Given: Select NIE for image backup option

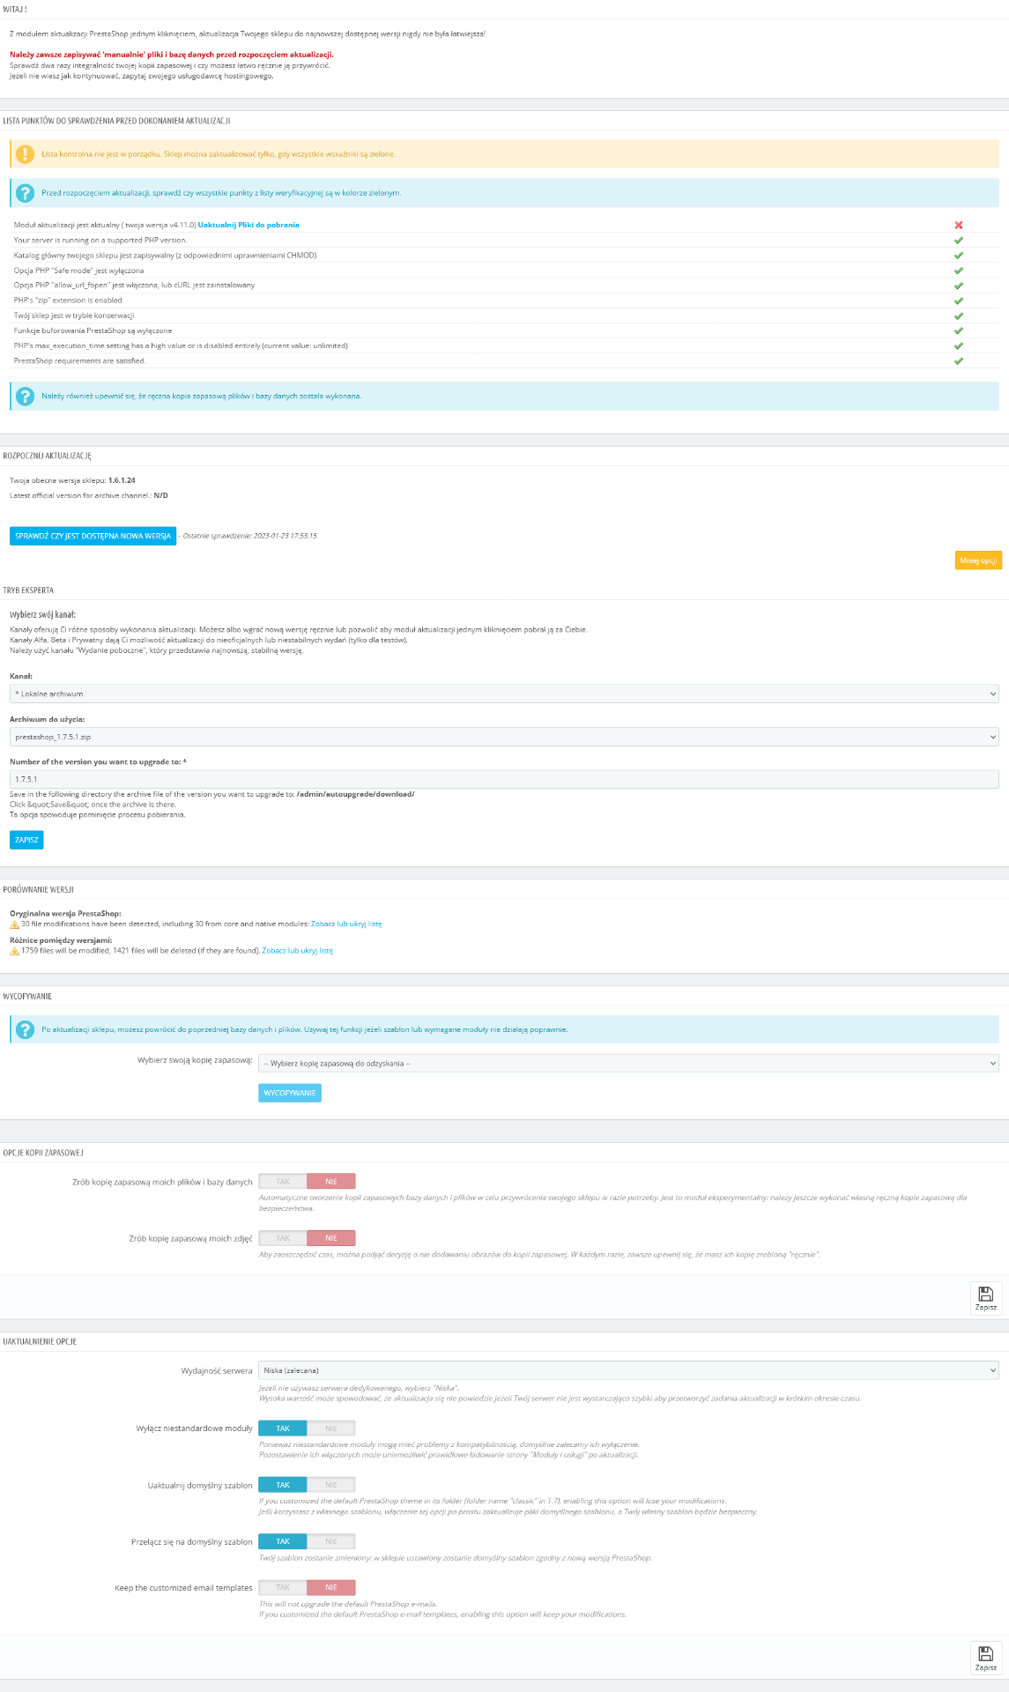Looking at the screenshot, I should pyautogui.click(x=331, y=1238).
